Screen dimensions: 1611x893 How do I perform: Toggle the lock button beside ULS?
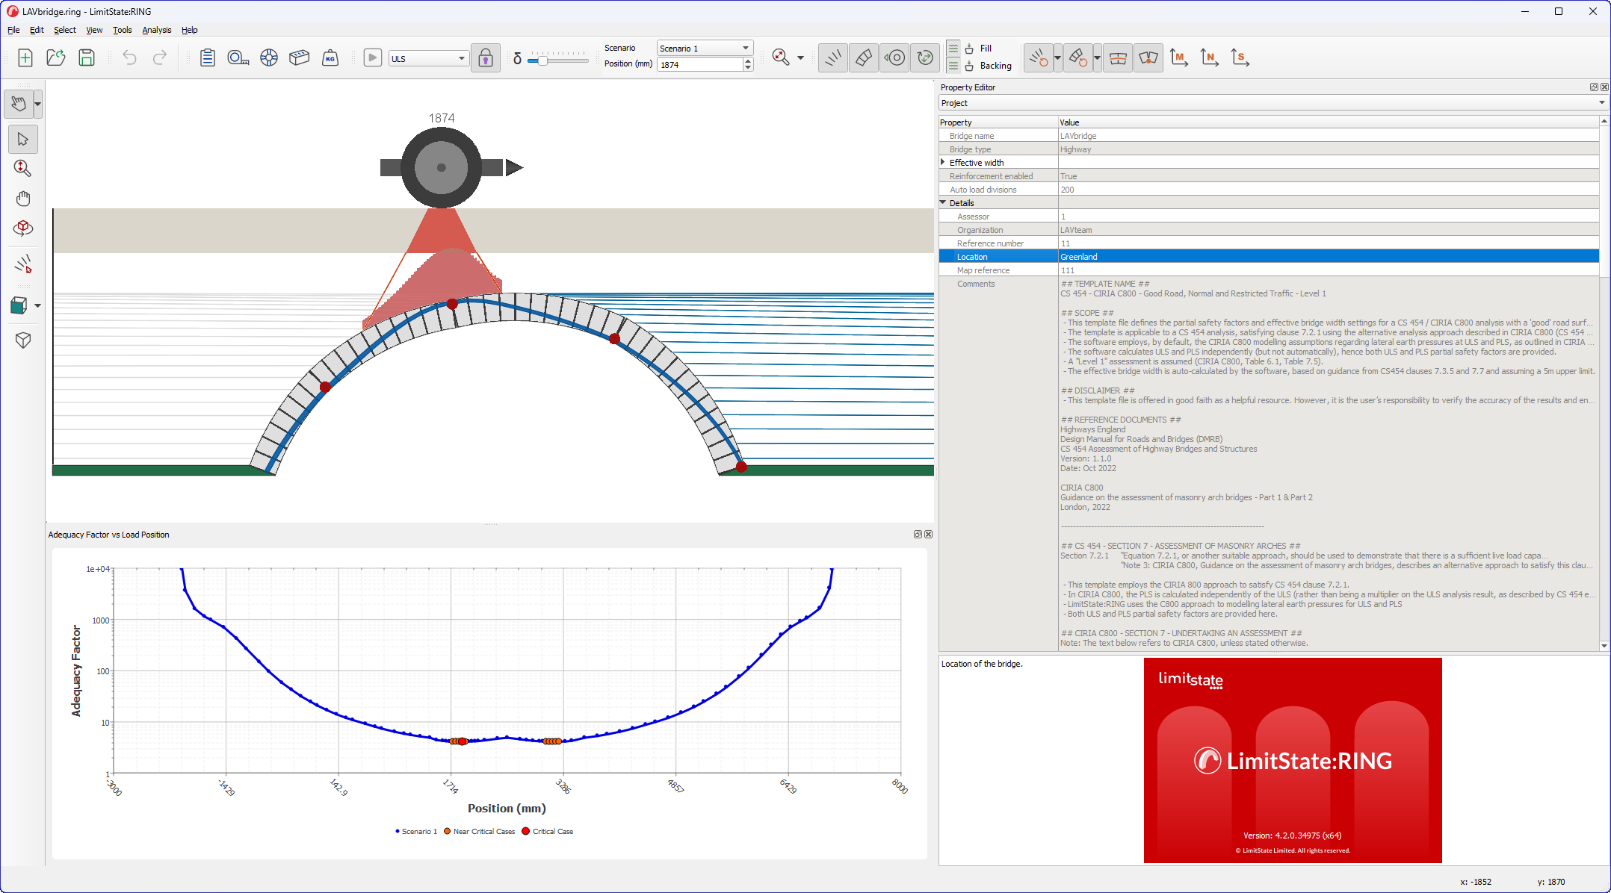[485, 57]
